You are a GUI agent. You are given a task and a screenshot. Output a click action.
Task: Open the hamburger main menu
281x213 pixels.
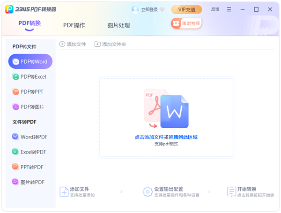tap(229, 9)
